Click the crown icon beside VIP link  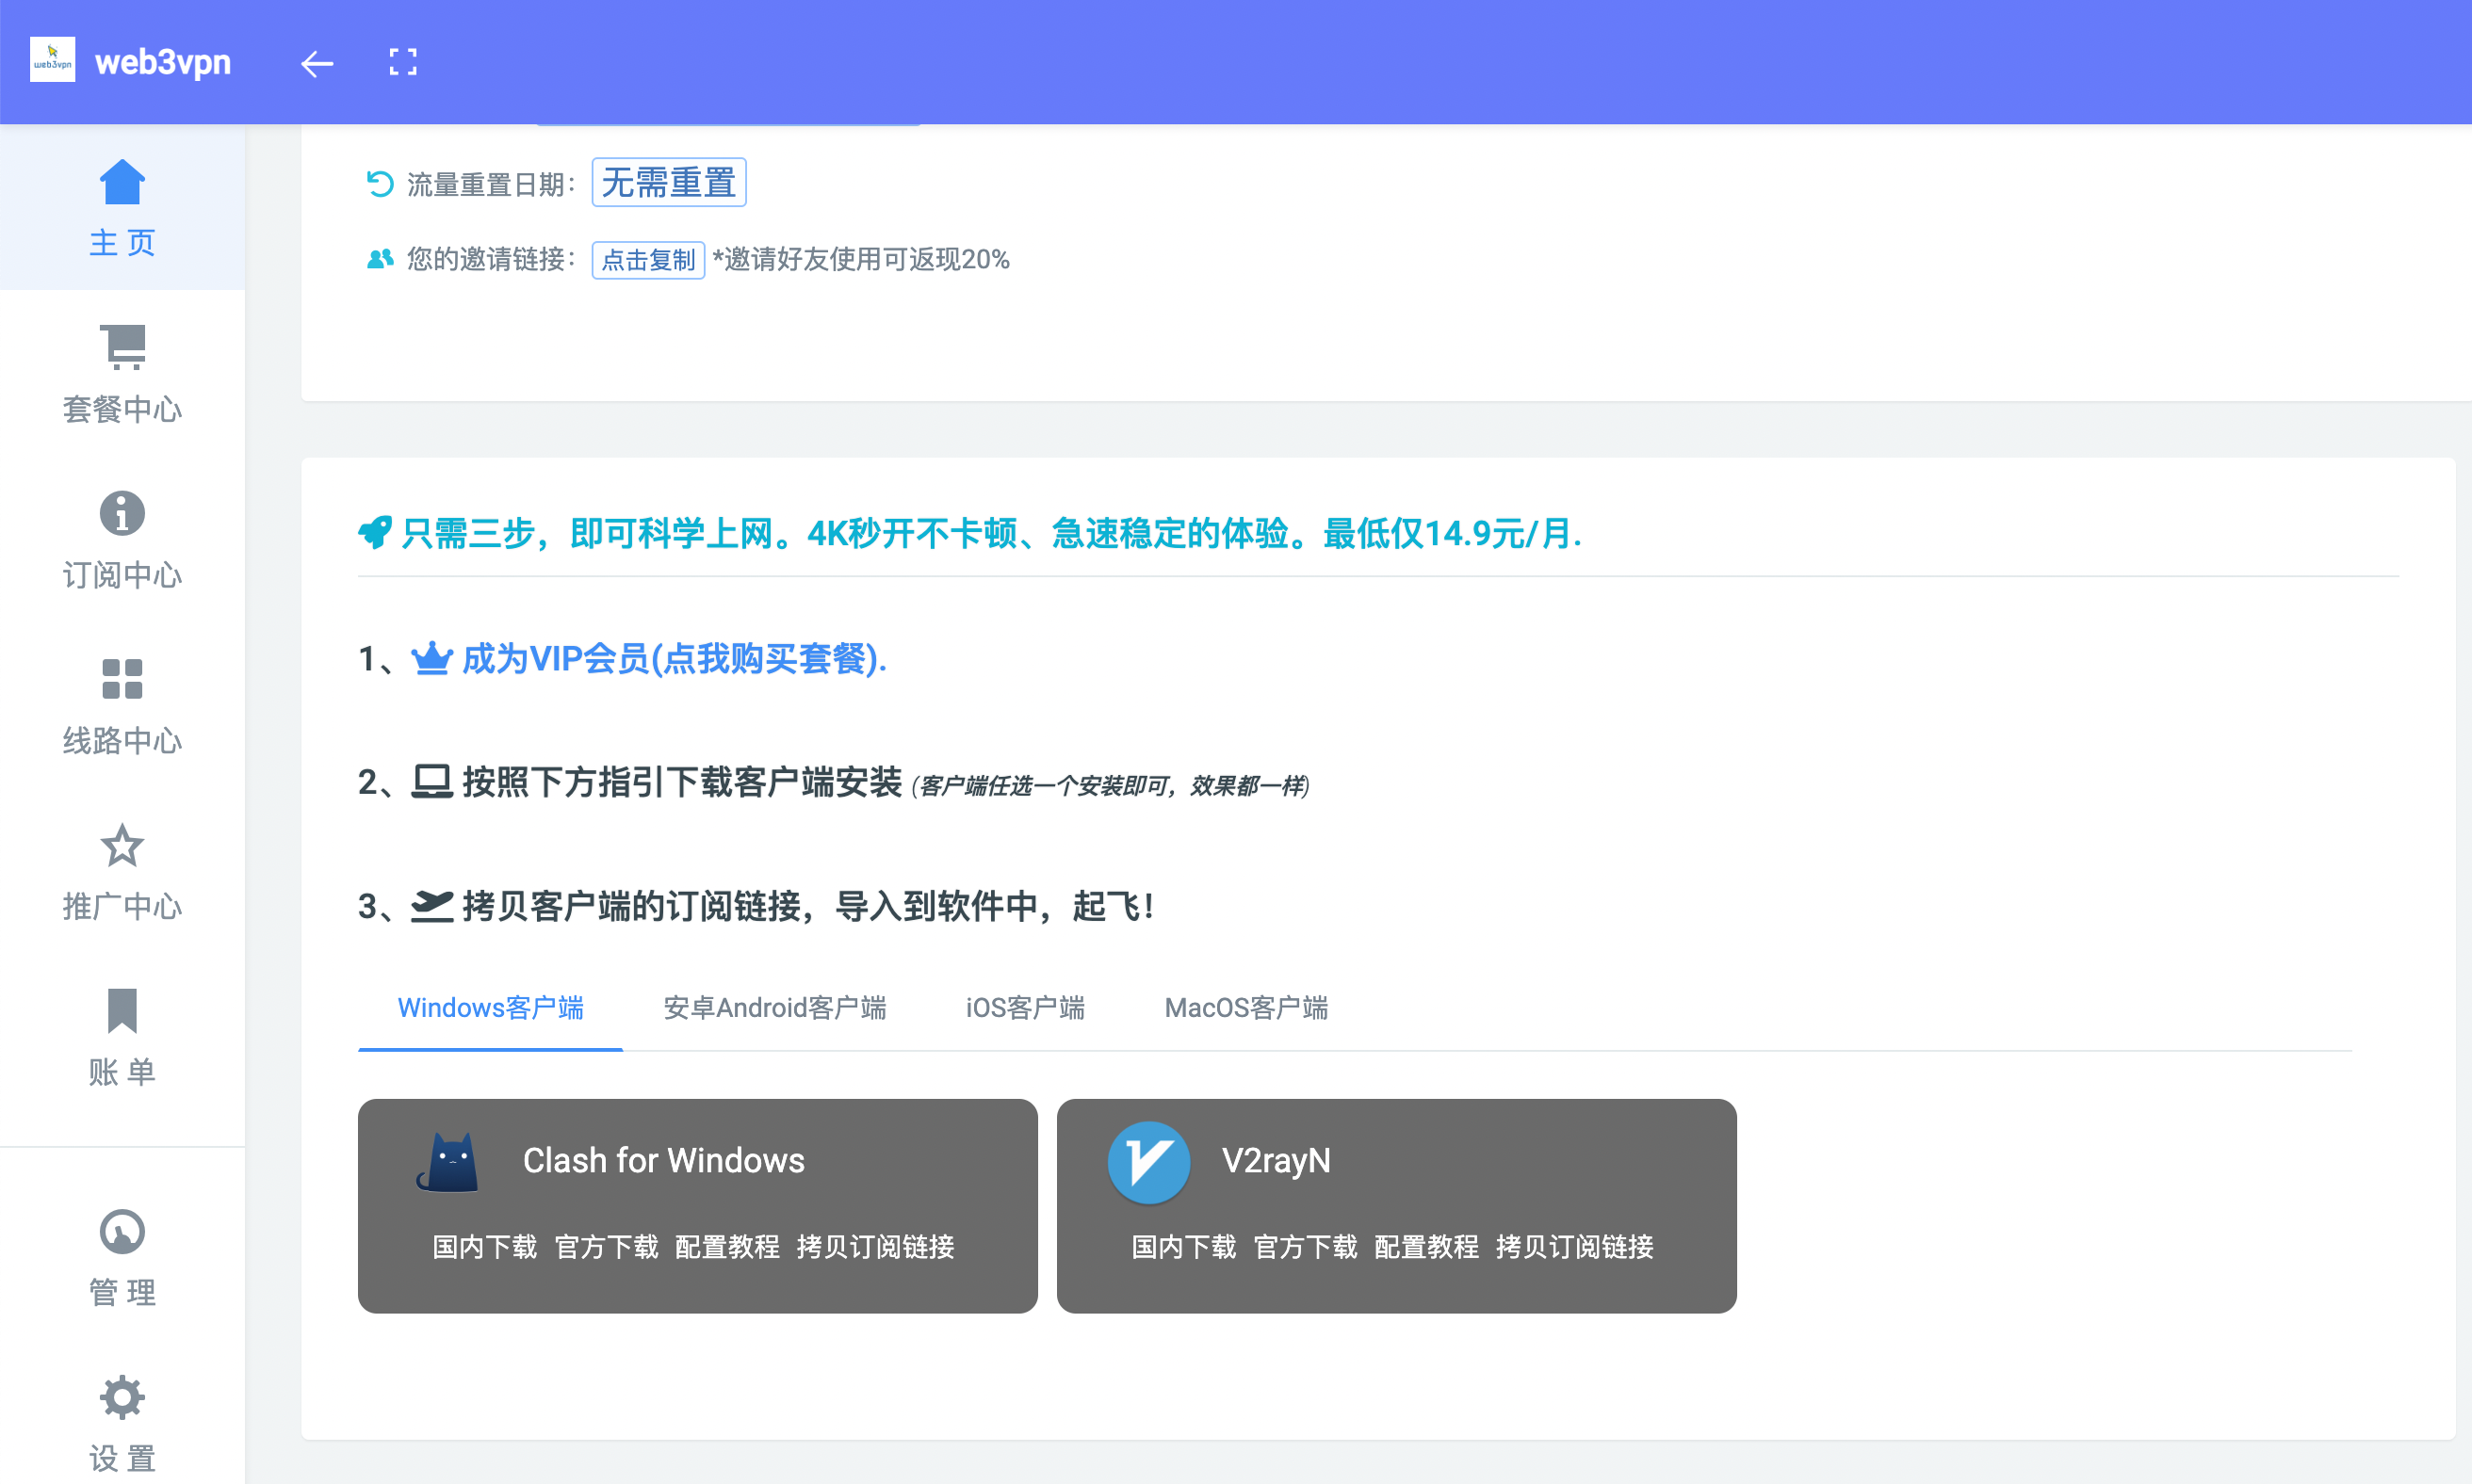tap(432, 658)
